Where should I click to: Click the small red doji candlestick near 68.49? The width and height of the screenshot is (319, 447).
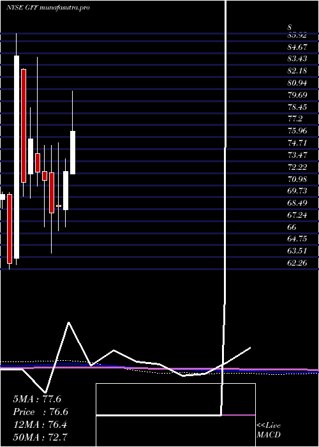[x=59, y=206]
